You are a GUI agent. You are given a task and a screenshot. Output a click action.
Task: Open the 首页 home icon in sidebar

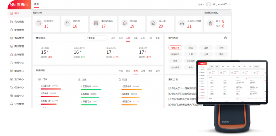12,13
